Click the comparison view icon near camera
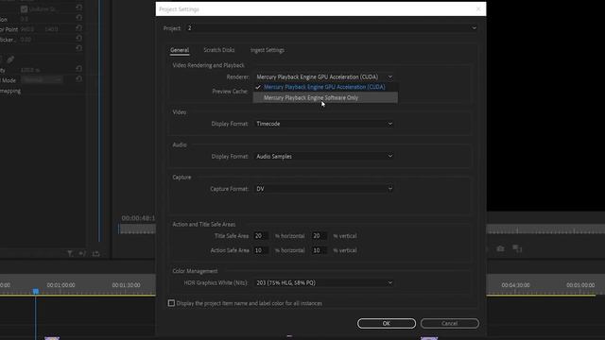605x340 pixels. coord(517,248)
